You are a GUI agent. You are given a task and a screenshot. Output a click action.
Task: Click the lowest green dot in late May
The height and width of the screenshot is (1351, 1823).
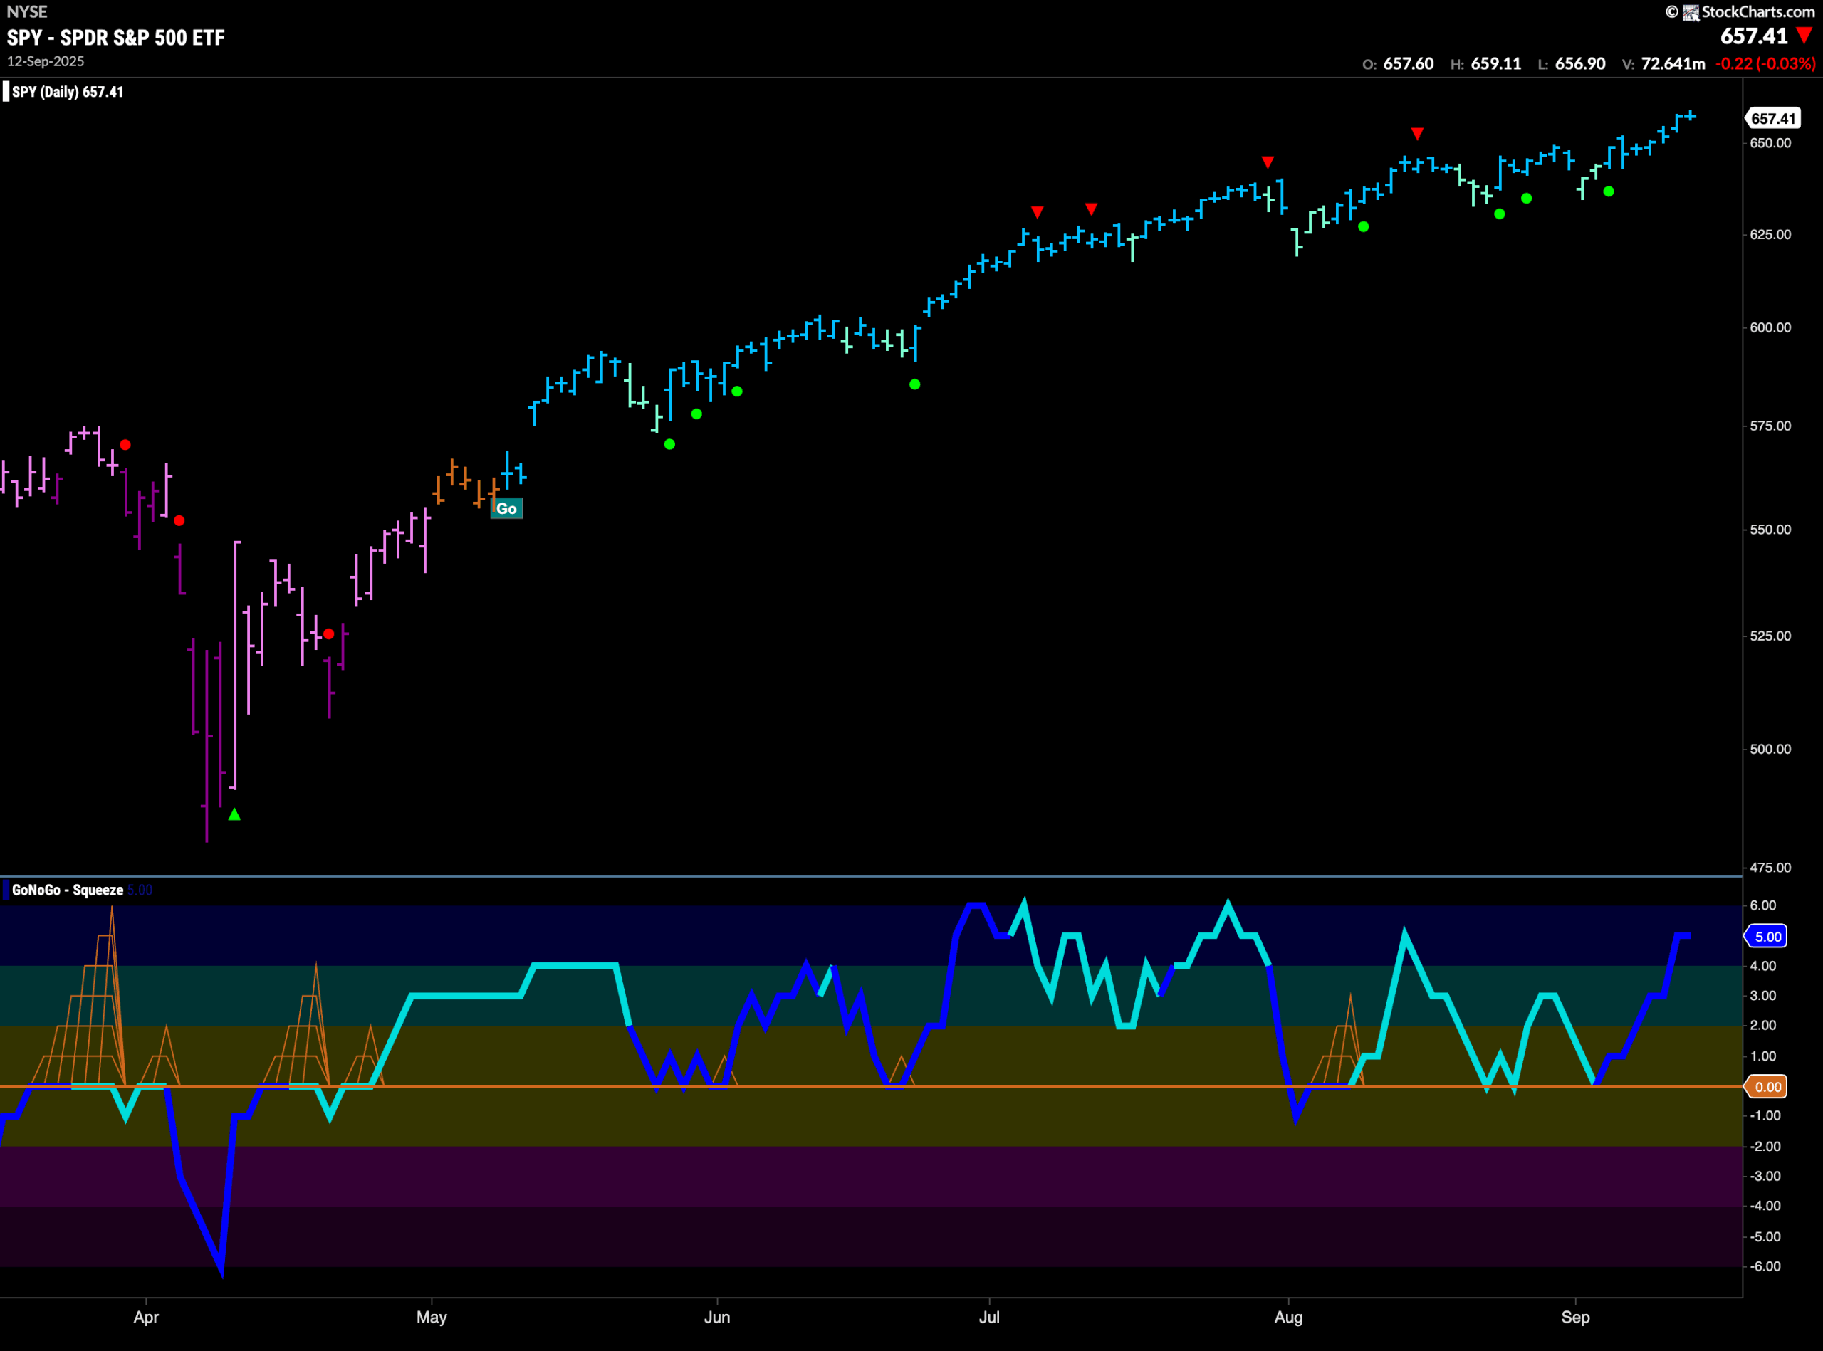[669, 444]
